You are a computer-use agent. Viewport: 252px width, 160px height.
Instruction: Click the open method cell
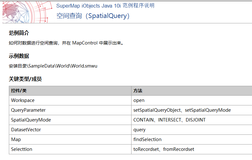[192, 100]
